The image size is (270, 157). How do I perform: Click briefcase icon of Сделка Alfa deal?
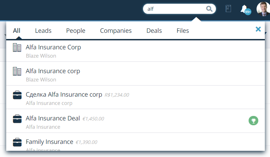(x=17, y=95)
